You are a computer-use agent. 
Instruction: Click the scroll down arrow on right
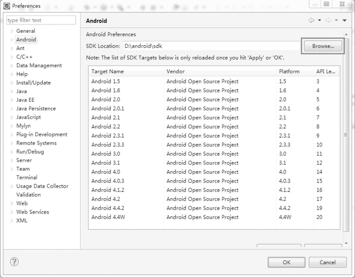click(x=346, y=243)
